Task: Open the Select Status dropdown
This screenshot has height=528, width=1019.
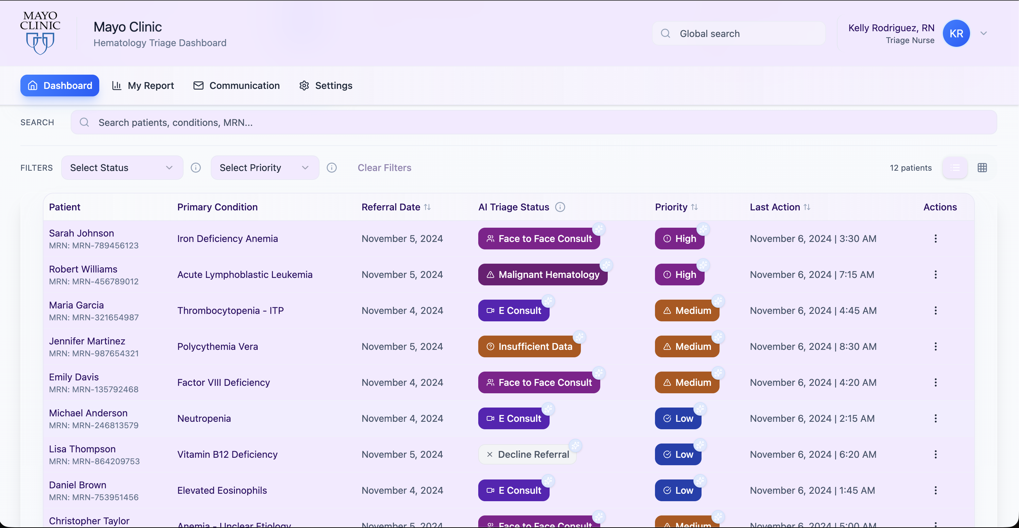Action: (x=122, y=168)
